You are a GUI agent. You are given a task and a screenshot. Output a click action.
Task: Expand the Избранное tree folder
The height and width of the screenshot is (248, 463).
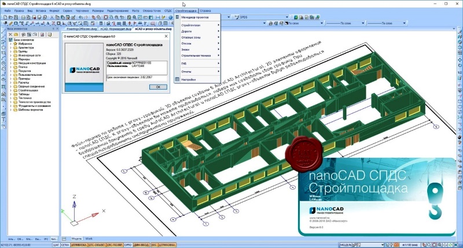click(10, 43)
